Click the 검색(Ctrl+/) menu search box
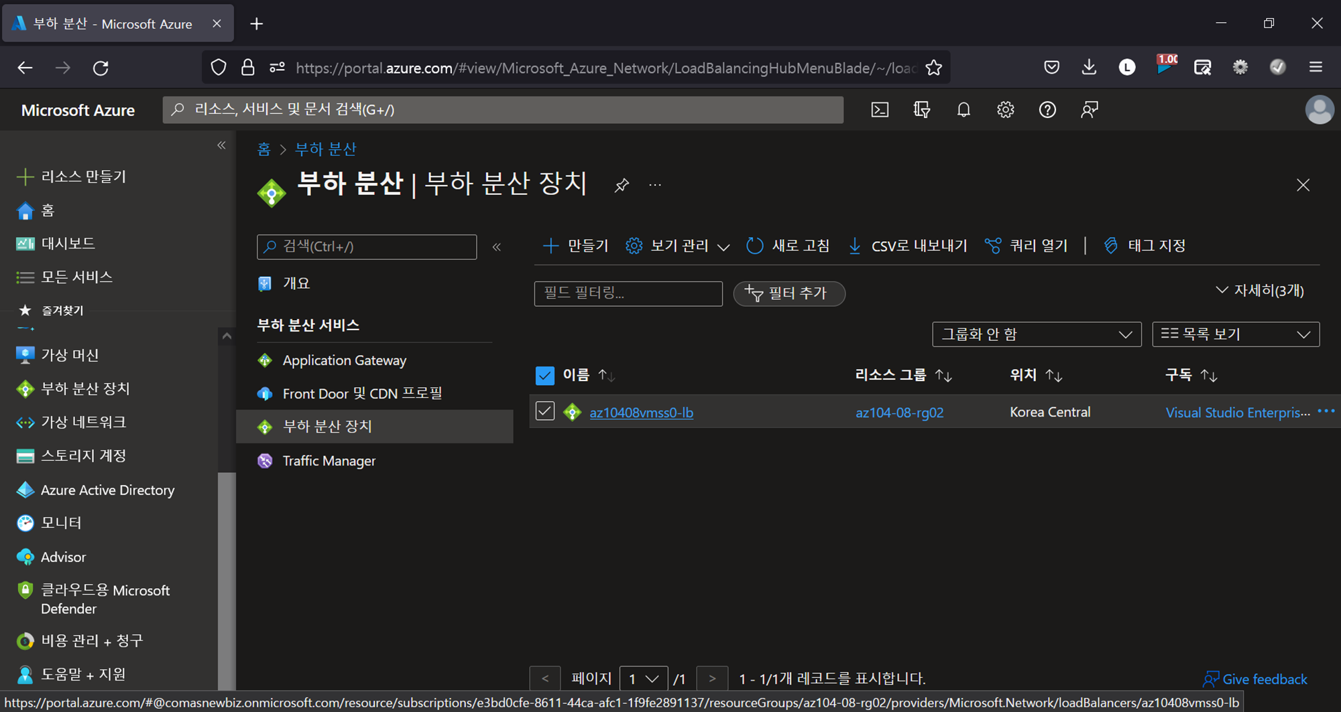Viewport: 1341px width, 712px height. 367,247
